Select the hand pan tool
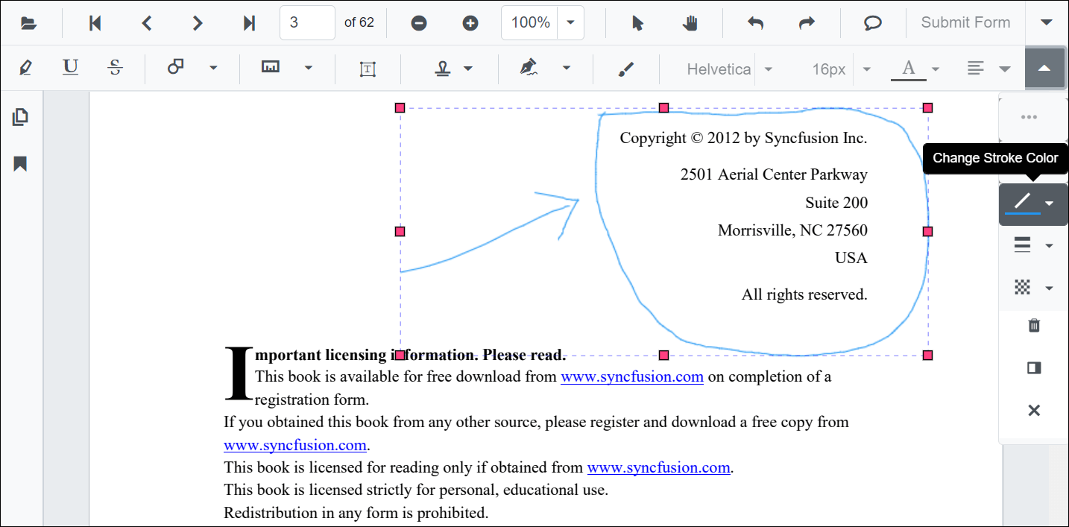The height and width of the screenshot is (527, 1069). (x=690, y=23)
